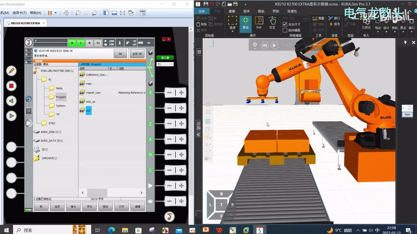Toggle the 自动尺寸 checkbox
Image resolution: width=417 pixels, height=234 pixels.
pyautogui.click(x=285, y=24)
